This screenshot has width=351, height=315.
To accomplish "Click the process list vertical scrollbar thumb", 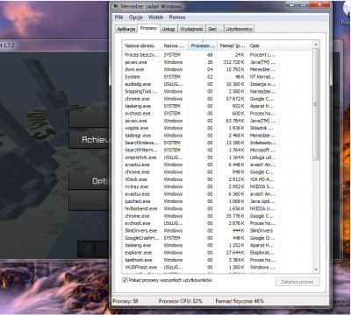I will [316, 104].
